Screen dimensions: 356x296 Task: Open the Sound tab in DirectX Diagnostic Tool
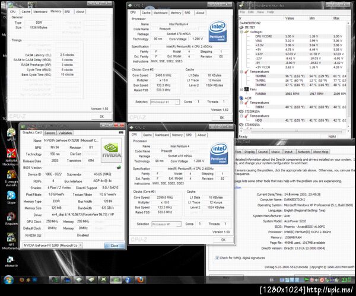point(263,152)
